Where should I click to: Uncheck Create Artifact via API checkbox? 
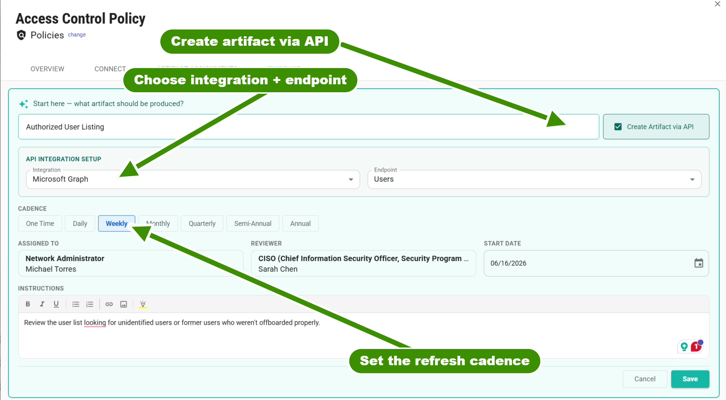point(618,127)
